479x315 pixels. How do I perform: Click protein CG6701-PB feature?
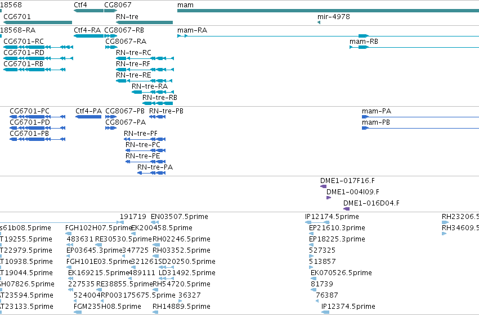38,139
